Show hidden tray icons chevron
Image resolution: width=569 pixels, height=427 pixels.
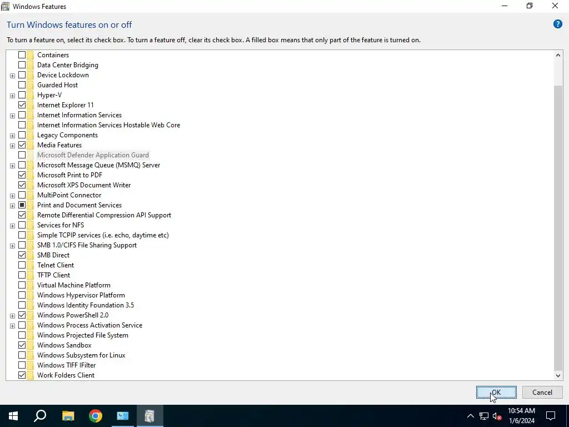click(470, 416)
